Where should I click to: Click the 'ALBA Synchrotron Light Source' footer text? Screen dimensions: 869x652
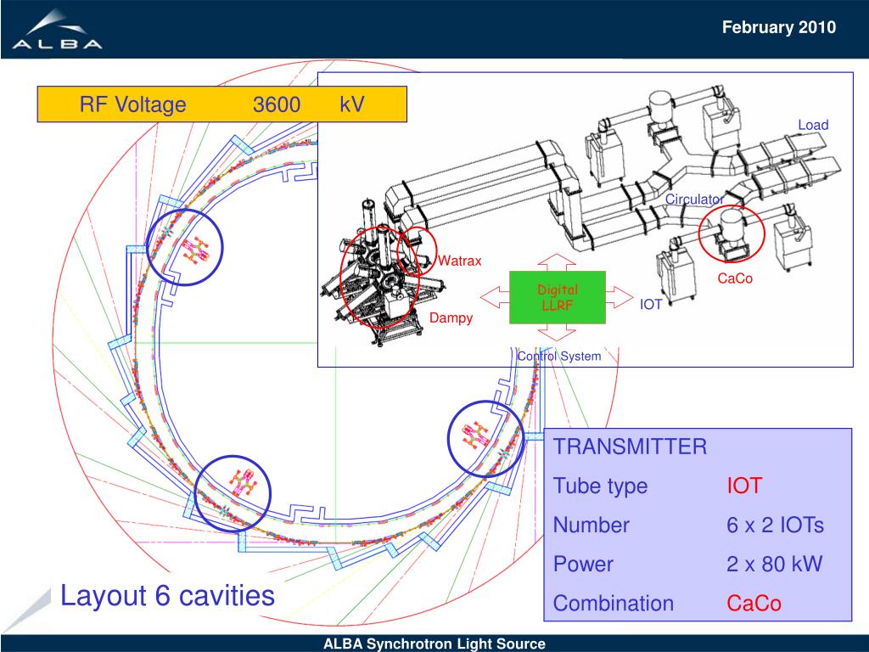coord(434,644)
